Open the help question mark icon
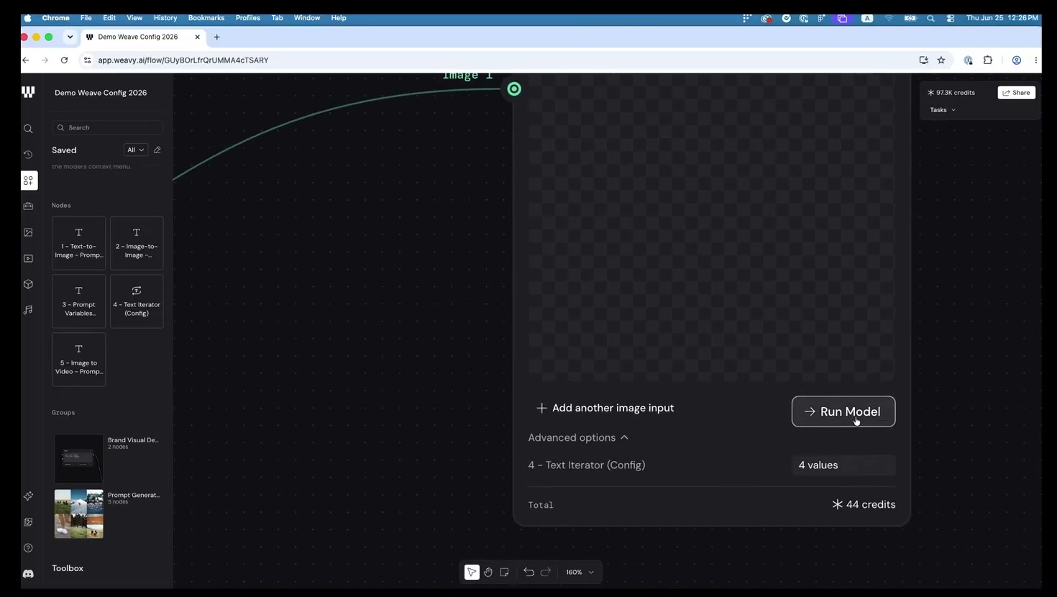 coord(28,548)
